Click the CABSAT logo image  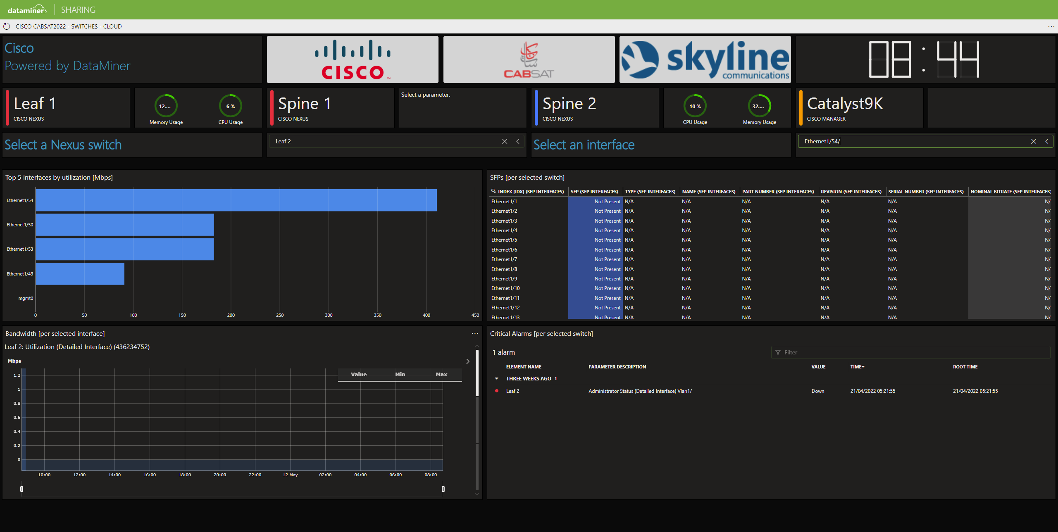(529, 59)
